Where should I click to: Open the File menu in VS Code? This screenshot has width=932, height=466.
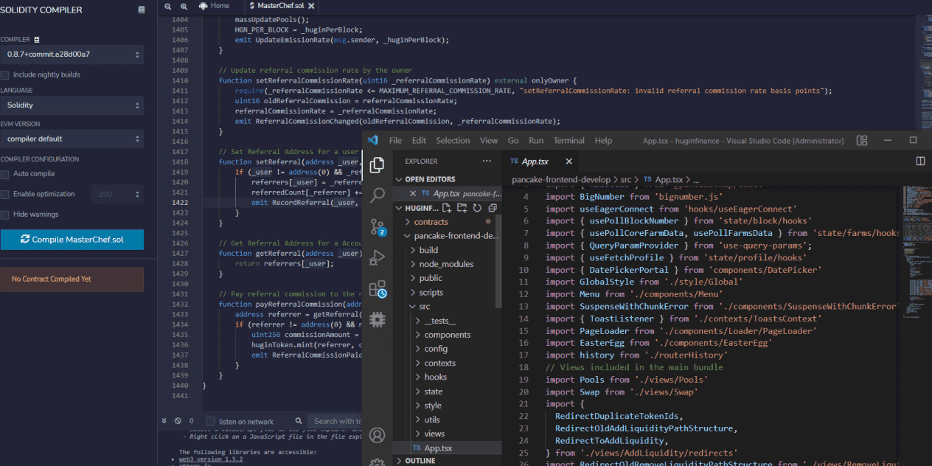[x=395, y=140]
